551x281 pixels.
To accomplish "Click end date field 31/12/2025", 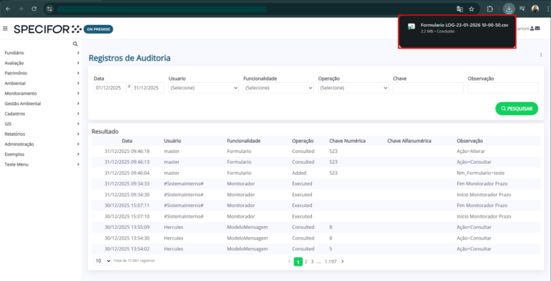I will (x=148, y=88).
